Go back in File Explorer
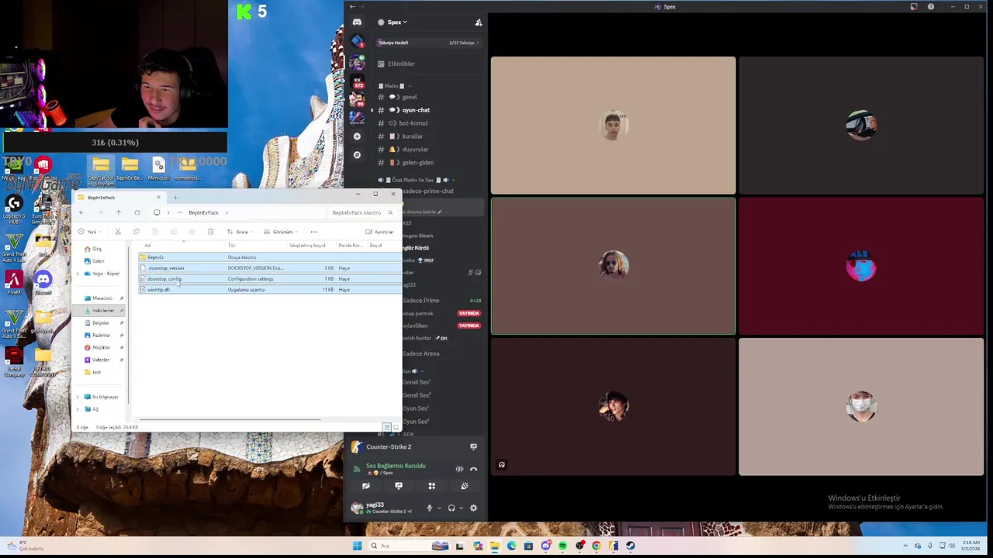993x558 pixels. 81,212
